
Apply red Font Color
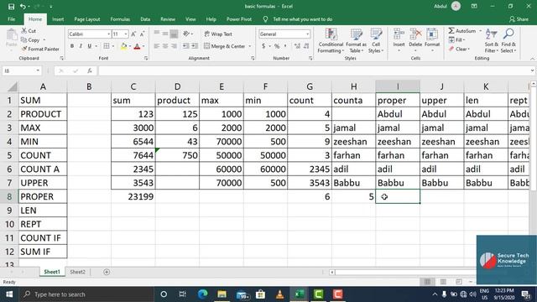click(137, 46)
